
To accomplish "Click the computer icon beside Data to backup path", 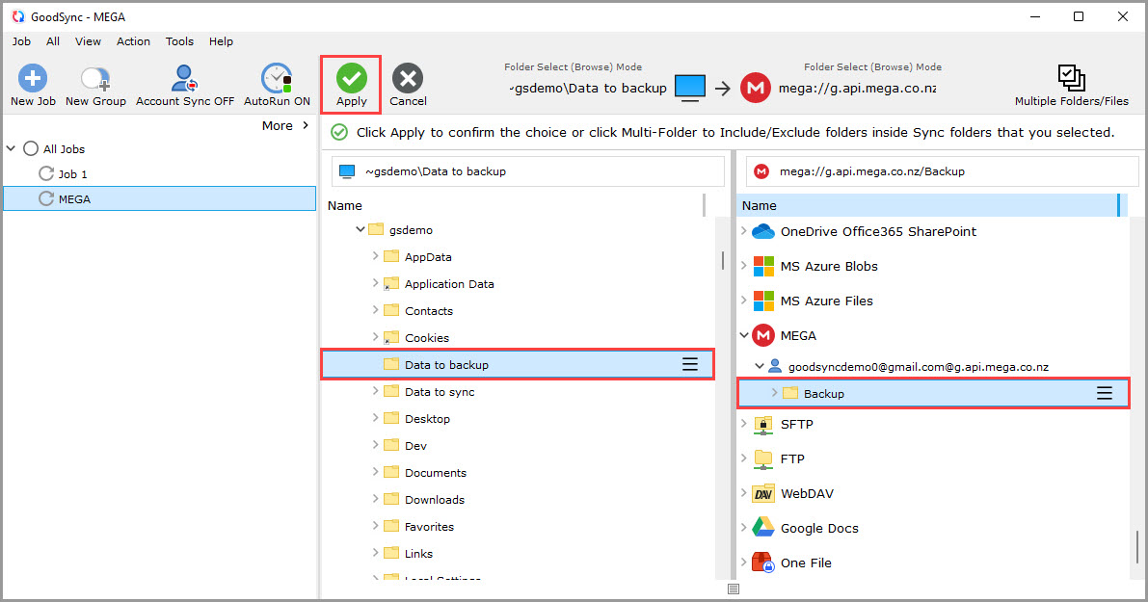I will click(x=689, y=88).
